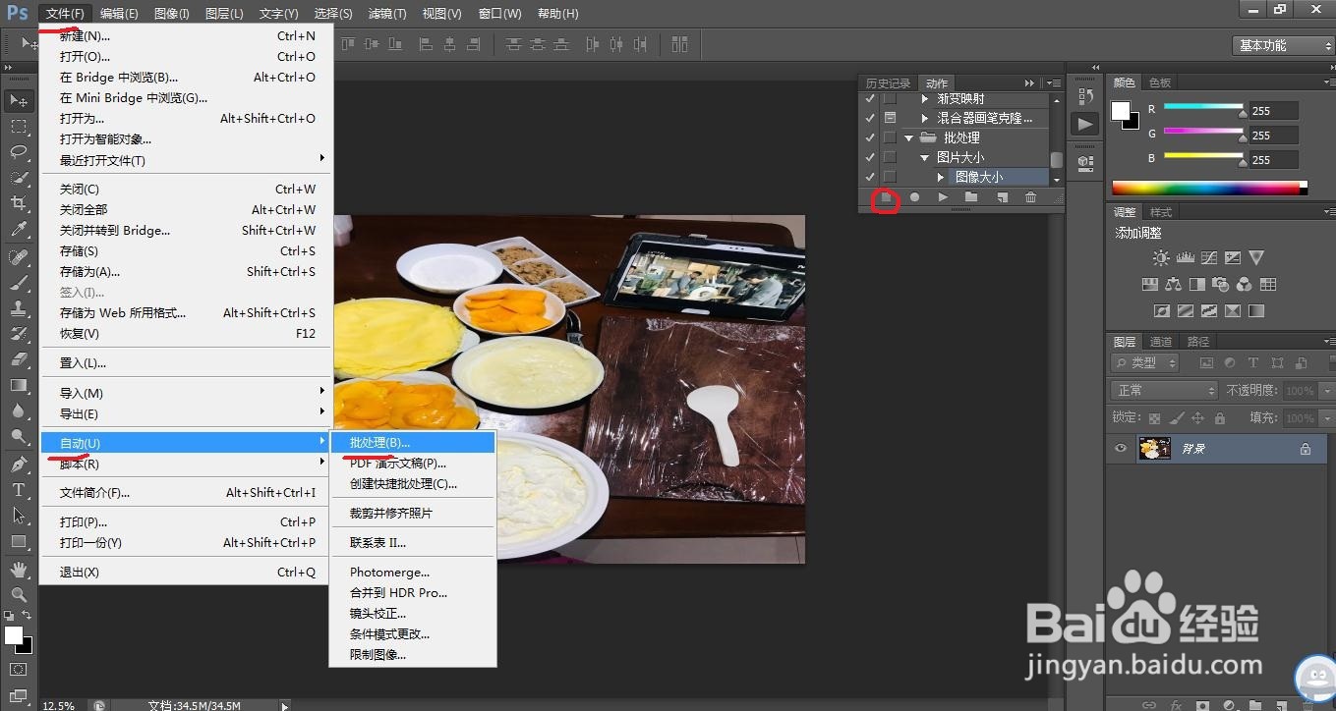Select the Clone Stamp tool
This screenshot has width=1336, height=711.
(x=19, y=308)
